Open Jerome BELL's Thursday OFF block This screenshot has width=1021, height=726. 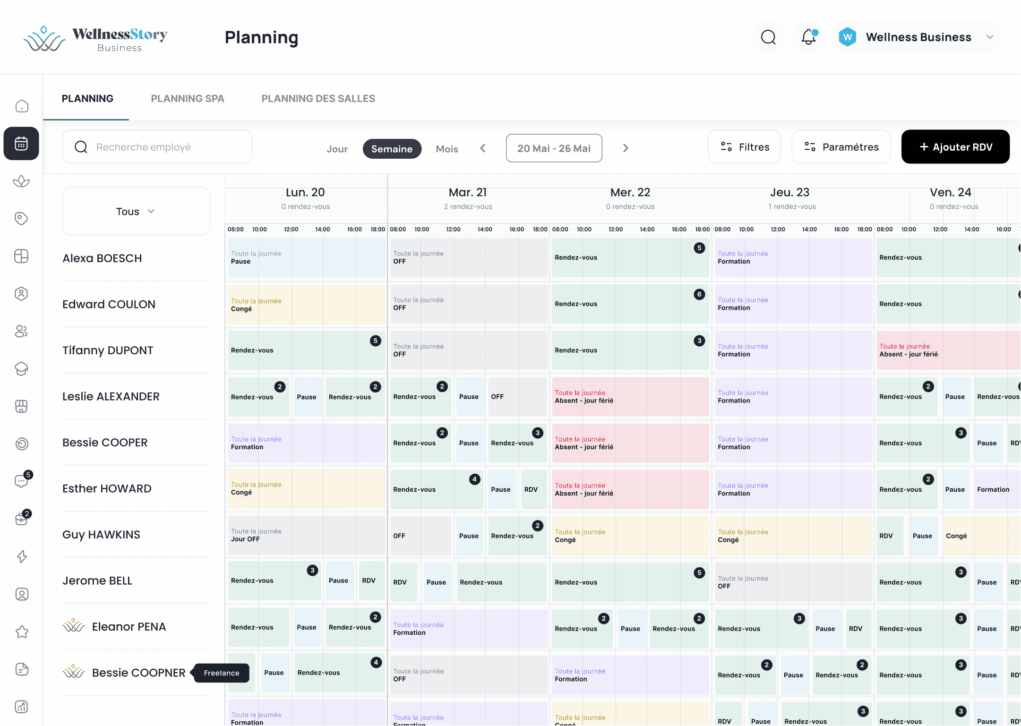click(793, 582)
